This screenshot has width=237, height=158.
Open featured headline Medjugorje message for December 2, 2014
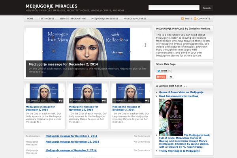click(x=63, y=64)
